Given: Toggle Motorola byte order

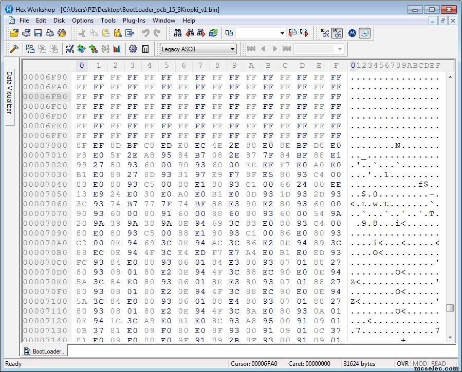Looking at the screenshot, I should click(352, 33).
